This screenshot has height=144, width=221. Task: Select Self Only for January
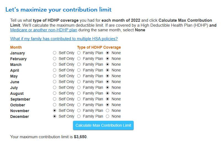55,53
